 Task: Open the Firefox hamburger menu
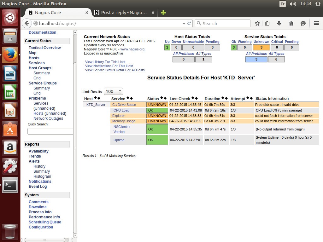[x=316, y=23]
